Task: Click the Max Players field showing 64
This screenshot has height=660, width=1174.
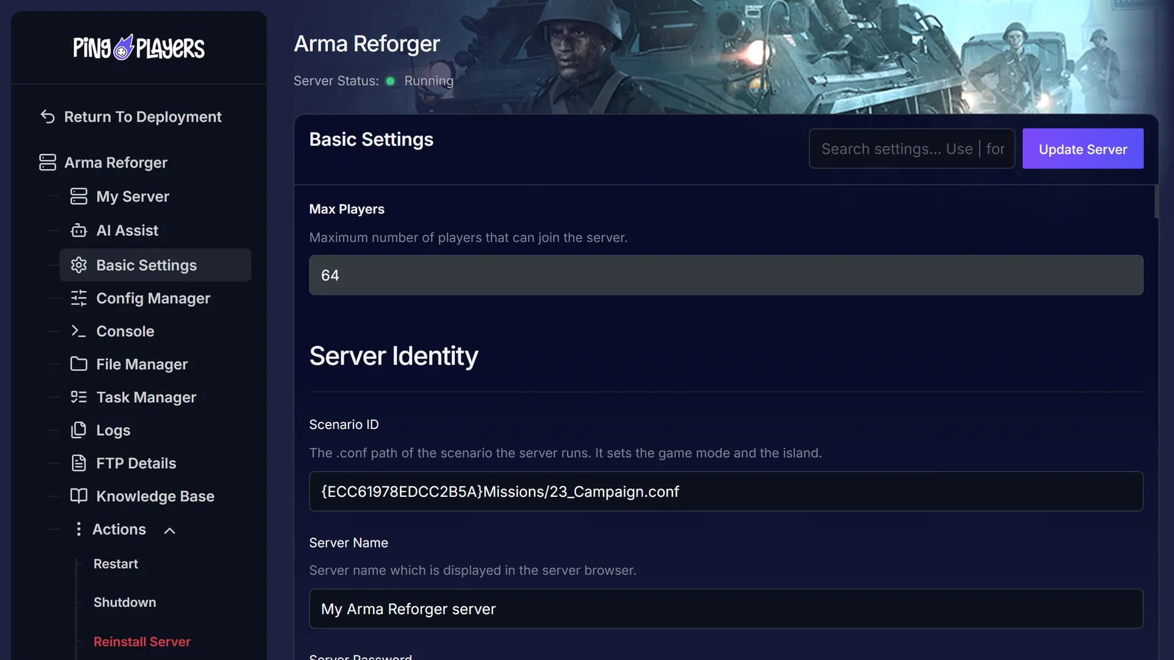Action: tap(726, 275)
